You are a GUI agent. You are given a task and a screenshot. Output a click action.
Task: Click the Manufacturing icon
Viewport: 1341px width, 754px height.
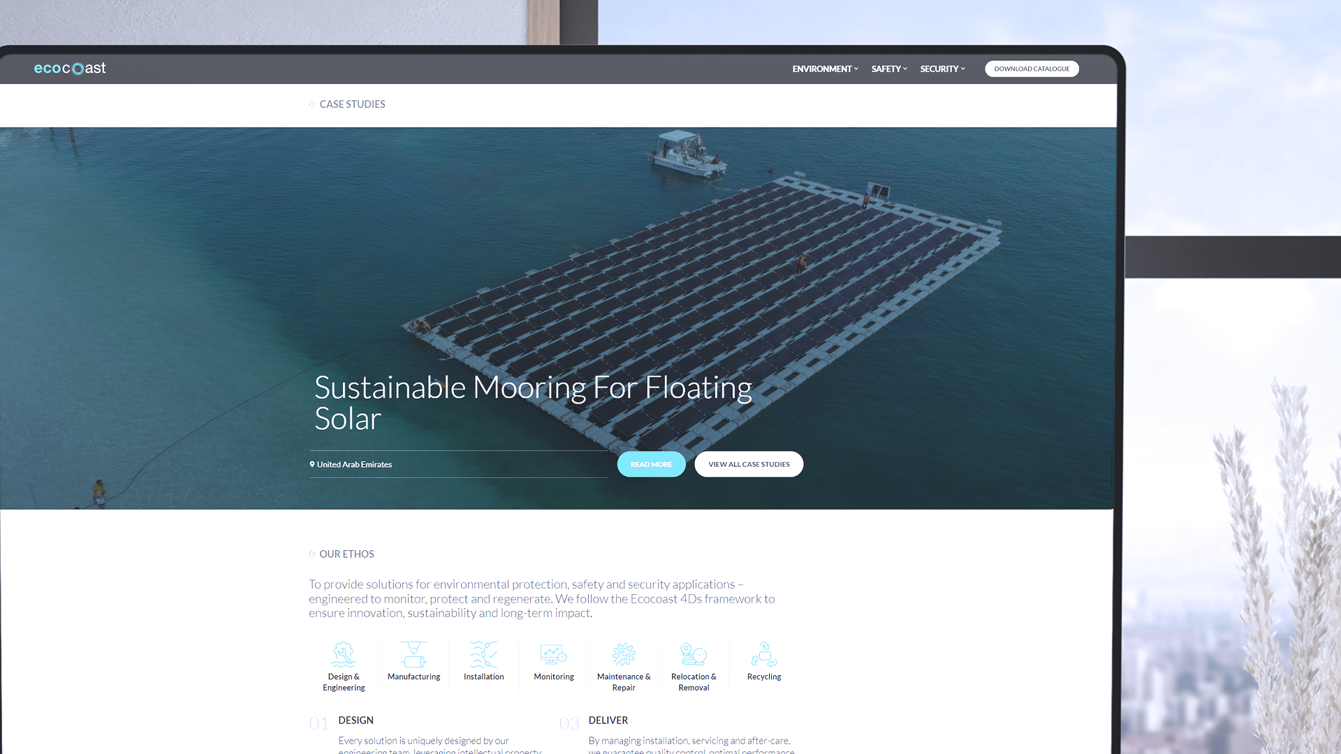tap(413, 655)
